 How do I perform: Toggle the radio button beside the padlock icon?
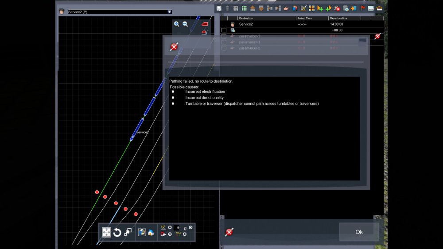[190, 227]
